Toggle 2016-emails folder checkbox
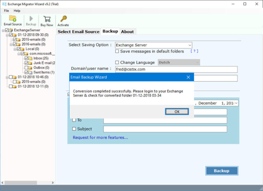263x191 pixels. [15, 44]
